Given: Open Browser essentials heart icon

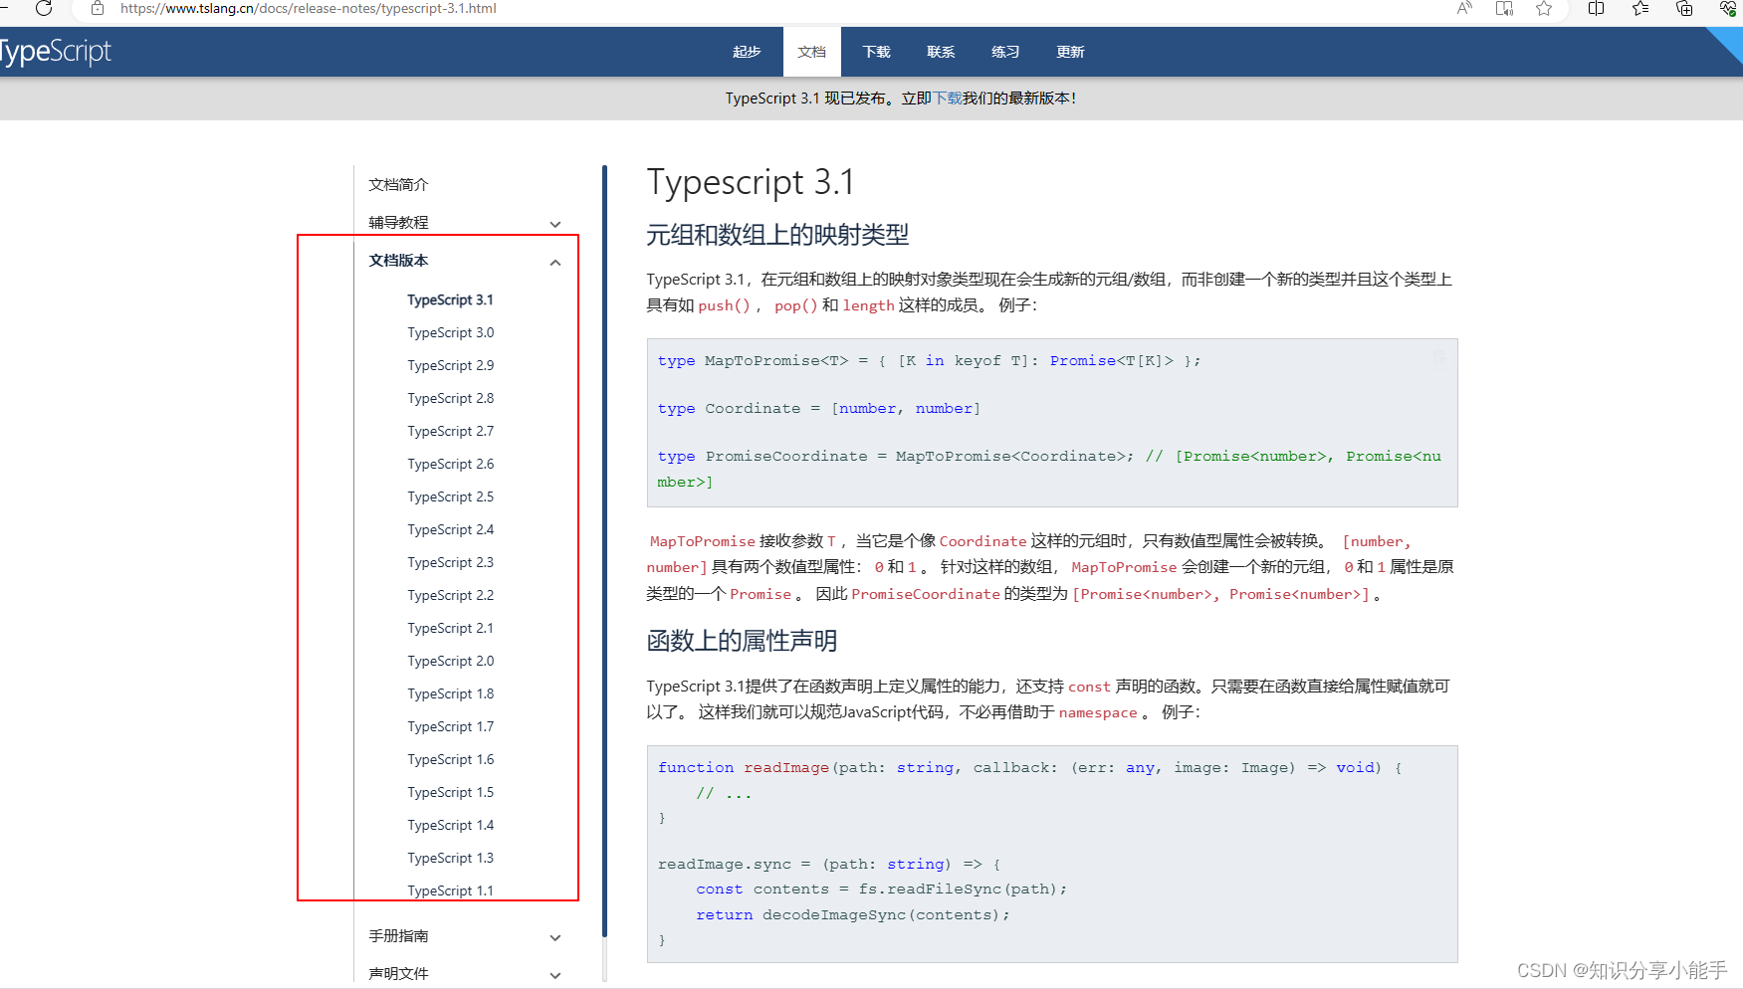Looking at the screenshot, I should pos(1727,8).
